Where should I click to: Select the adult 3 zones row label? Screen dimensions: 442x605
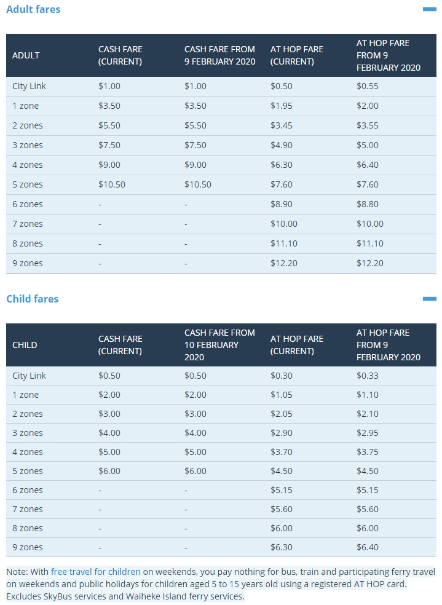(x=28, y=145)
